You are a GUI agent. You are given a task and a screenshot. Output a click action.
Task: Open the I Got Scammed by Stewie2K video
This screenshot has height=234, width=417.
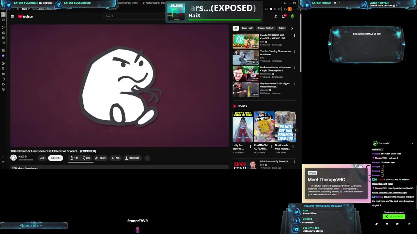pos(275,161)
